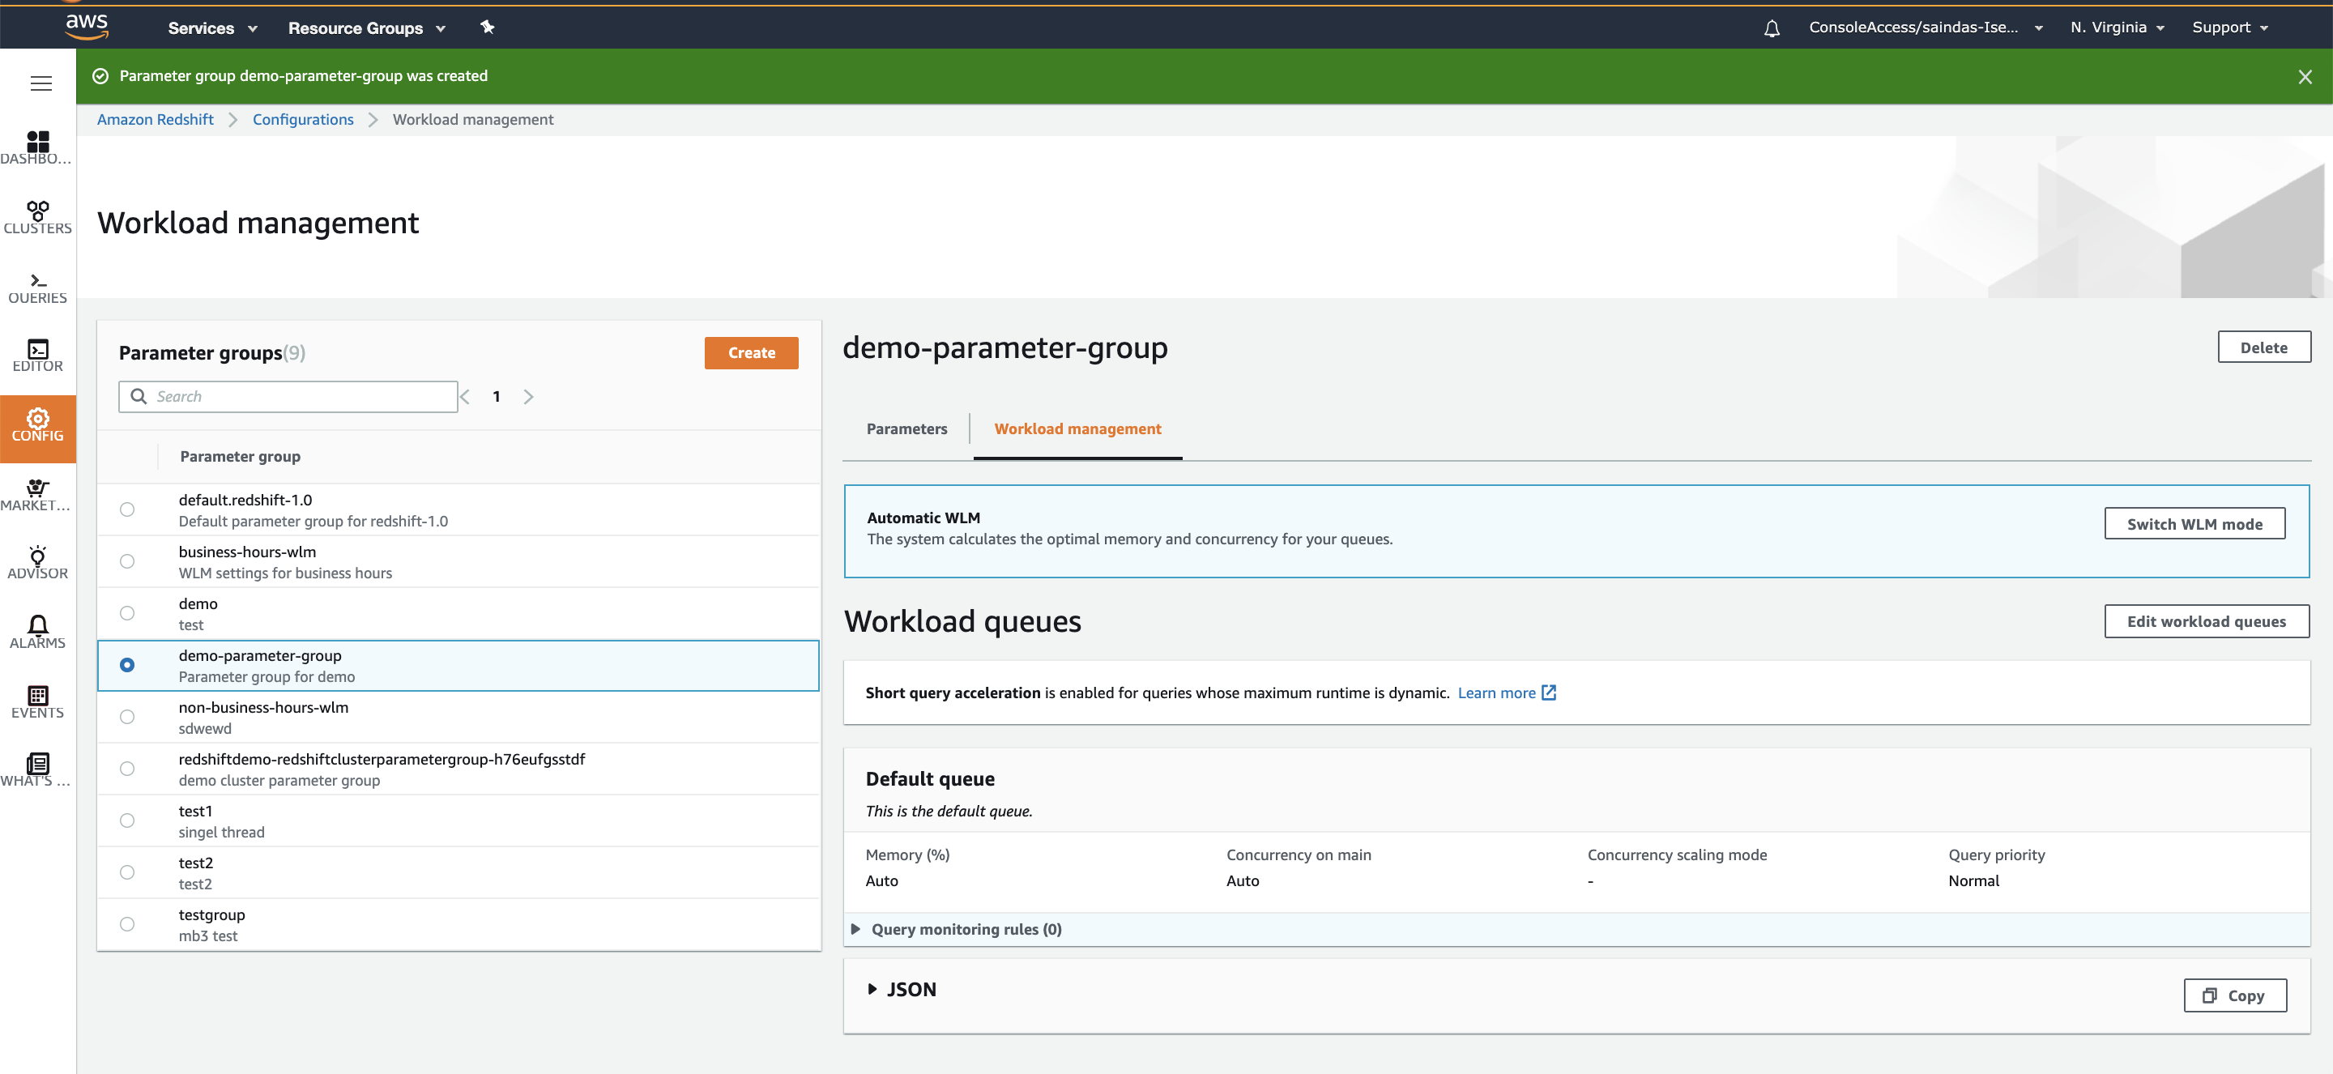
Task: Open the notifications bell in top bar
Action: point(1772,28)
